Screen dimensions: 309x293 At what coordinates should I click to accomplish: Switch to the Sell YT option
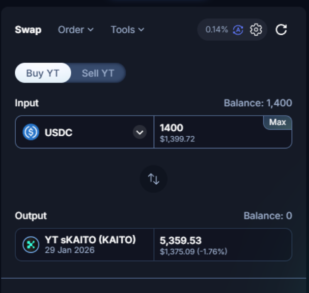98,73
